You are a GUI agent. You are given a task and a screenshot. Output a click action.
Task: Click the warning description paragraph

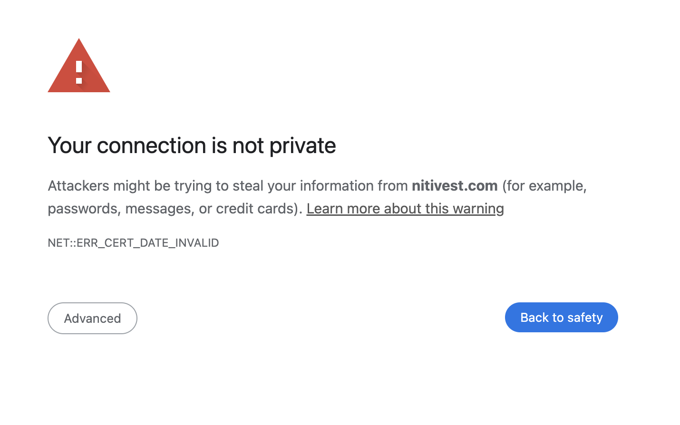238,197
